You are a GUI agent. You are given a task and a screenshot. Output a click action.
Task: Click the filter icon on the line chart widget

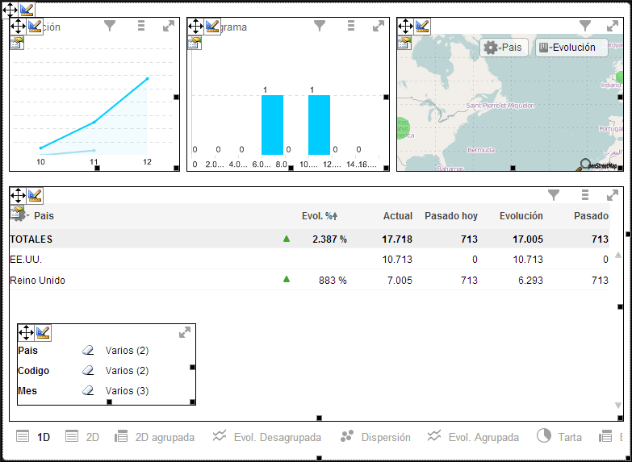[x=110, y=26]
